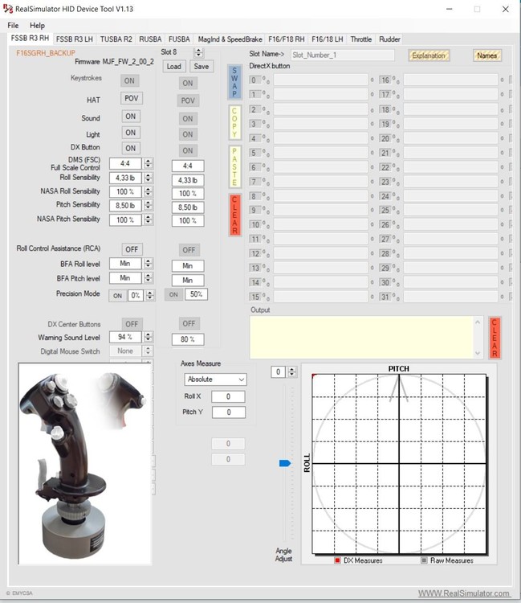
Task: Adjust the Pitch Sensibility stepper
Action: pyautogui.click(x=149, y=205)
